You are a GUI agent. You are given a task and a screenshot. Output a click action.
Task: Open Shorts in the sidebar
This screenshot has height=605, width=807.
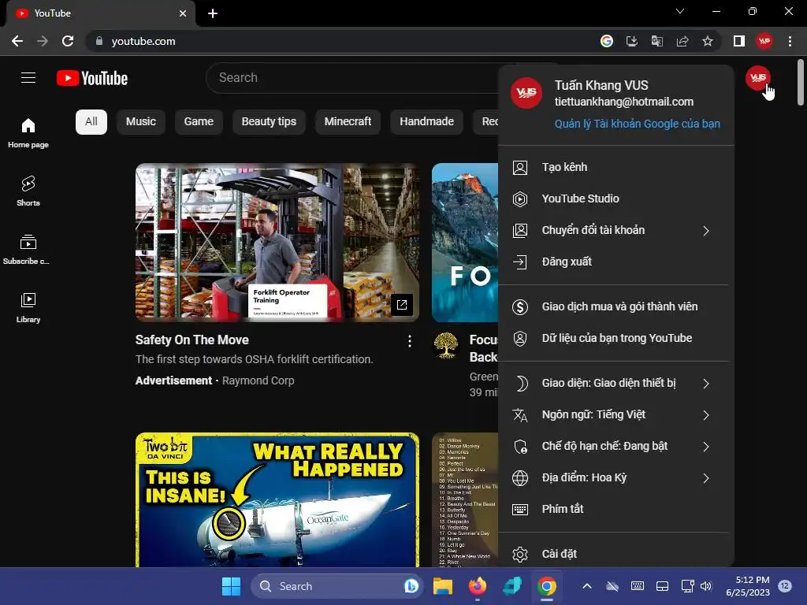[x=28, y=191]
